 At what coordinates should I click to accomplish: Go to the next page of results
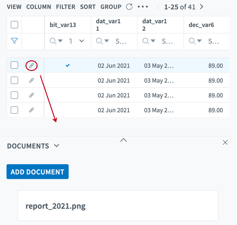coord(201,7)
